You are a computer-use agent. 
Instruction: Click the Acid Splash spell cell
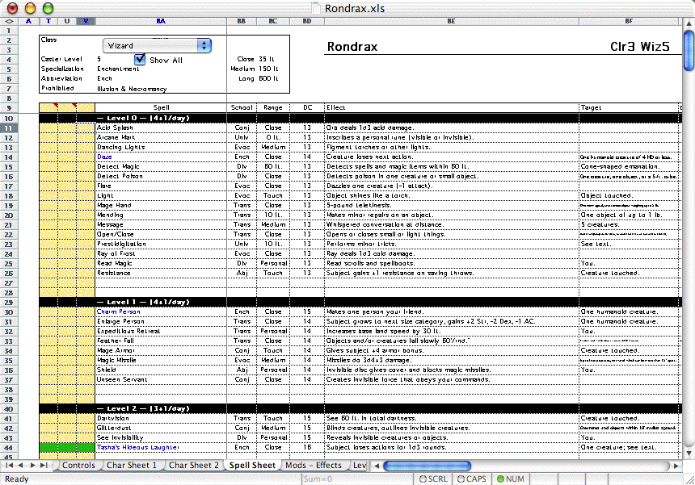point(161,128)
